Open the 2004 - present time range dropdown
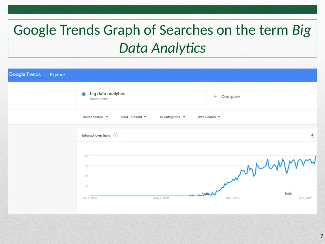 (133, 117)
